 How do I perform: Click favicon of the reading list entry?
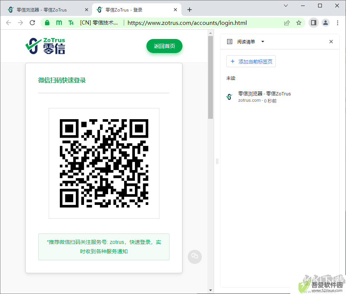pos(230,97)
